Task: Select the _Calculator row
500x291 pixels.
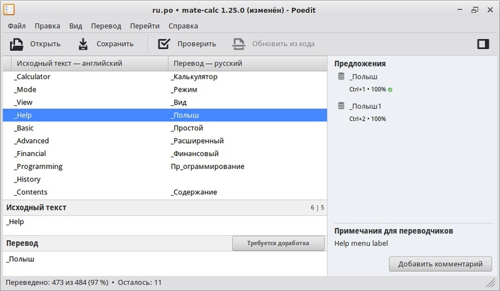Action: pos(165,77)
